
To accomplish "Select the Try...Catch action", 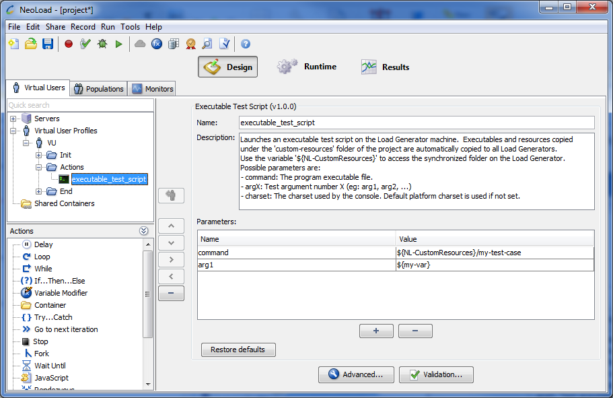I will tap(53, 317).
